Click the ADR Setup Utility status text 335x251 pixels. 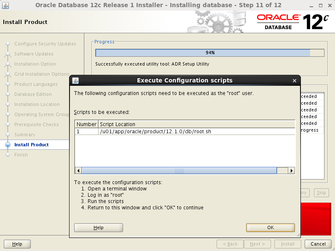(x=152, y=64)
